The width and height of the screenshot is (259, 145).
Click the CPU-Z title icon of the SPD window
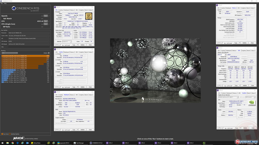[217, 48]
